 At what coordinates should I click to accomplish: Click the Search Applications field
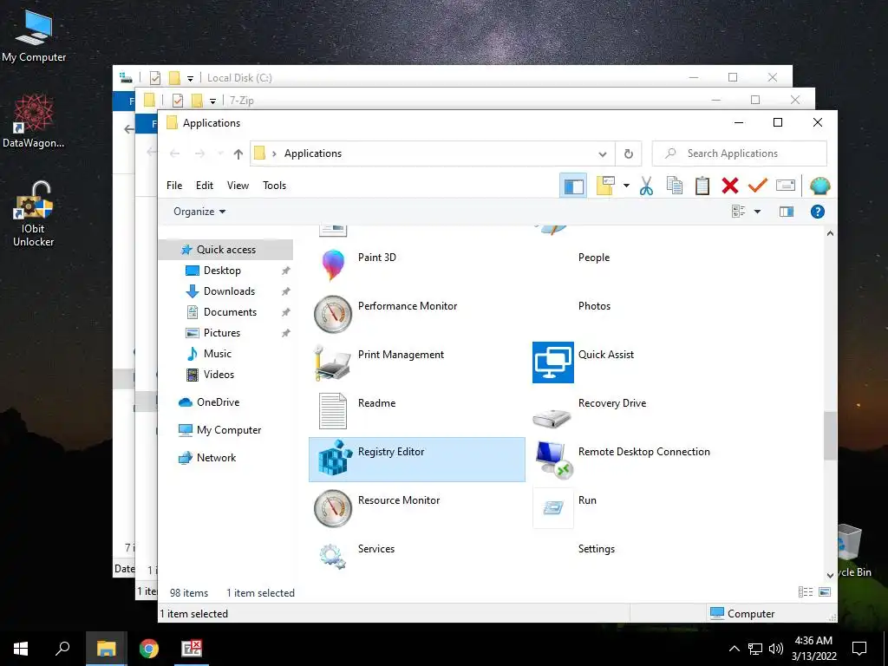tap(739, 153)
